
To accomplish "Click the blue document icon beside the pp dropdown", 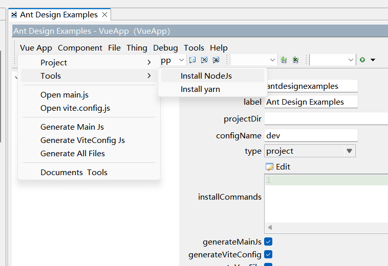I will (x=192, y=60).
